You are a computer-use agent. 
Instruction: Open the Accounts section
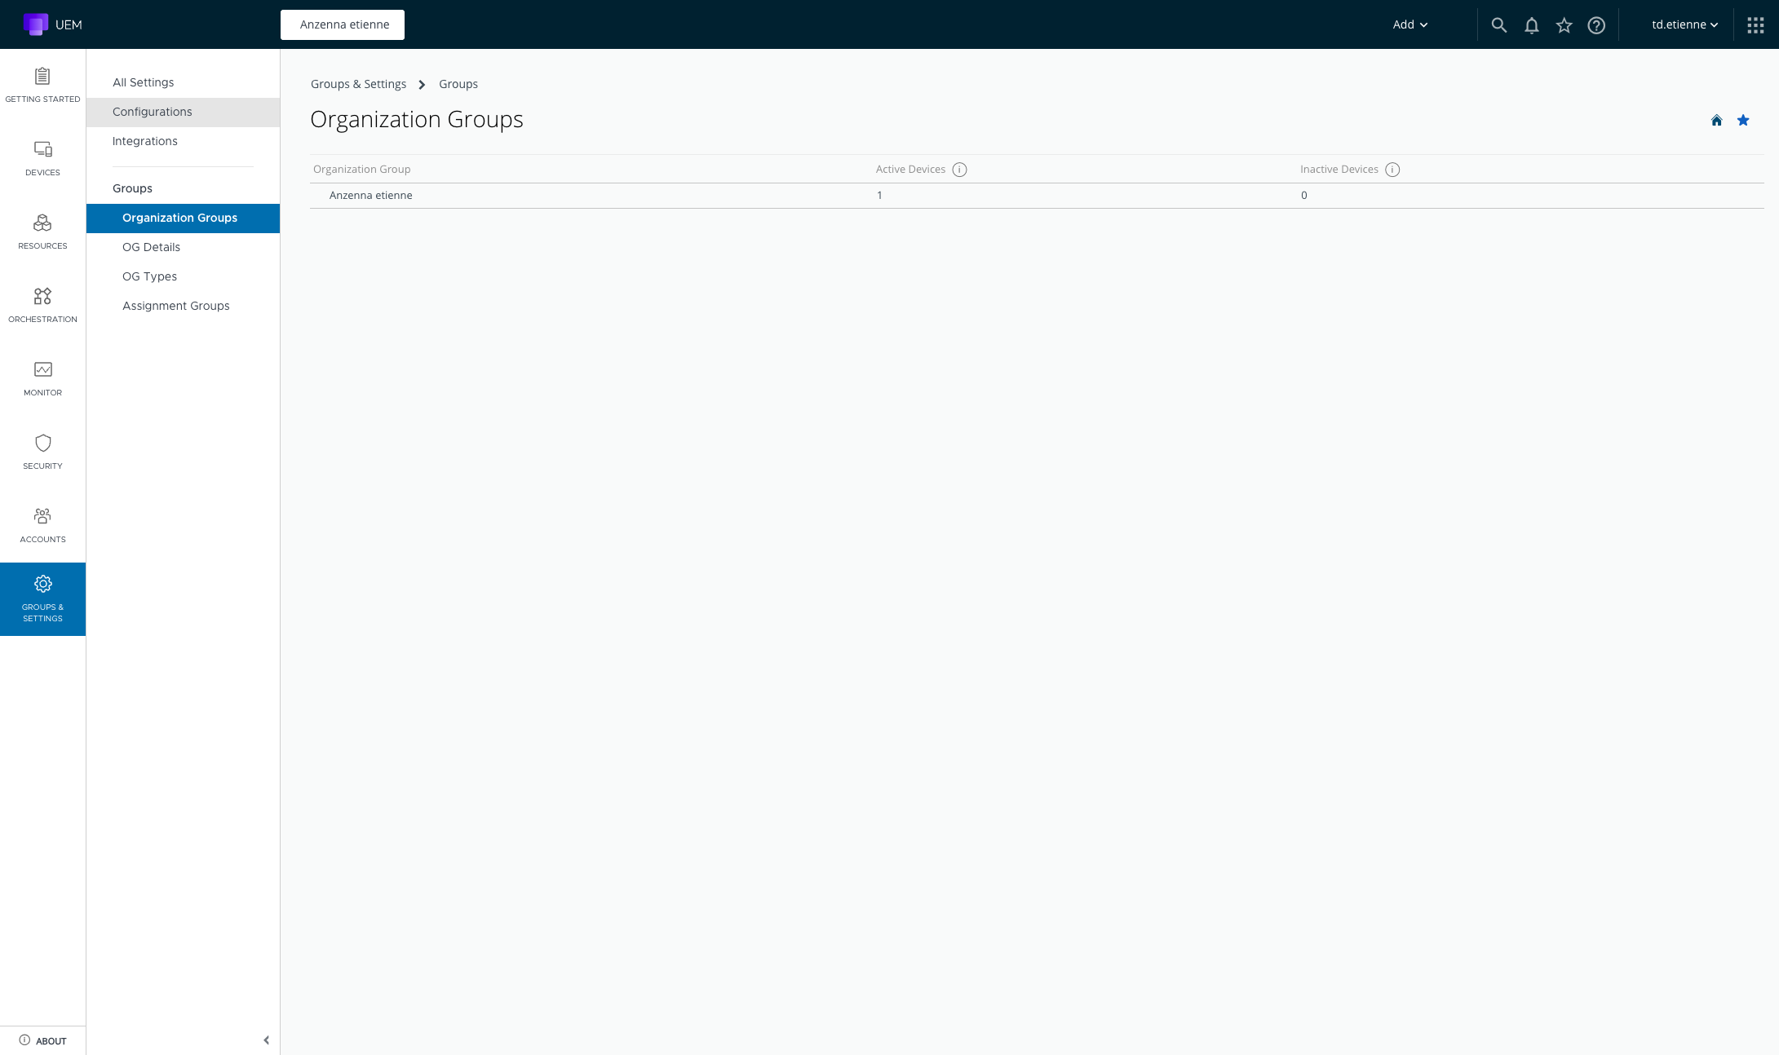pos(42,525)
